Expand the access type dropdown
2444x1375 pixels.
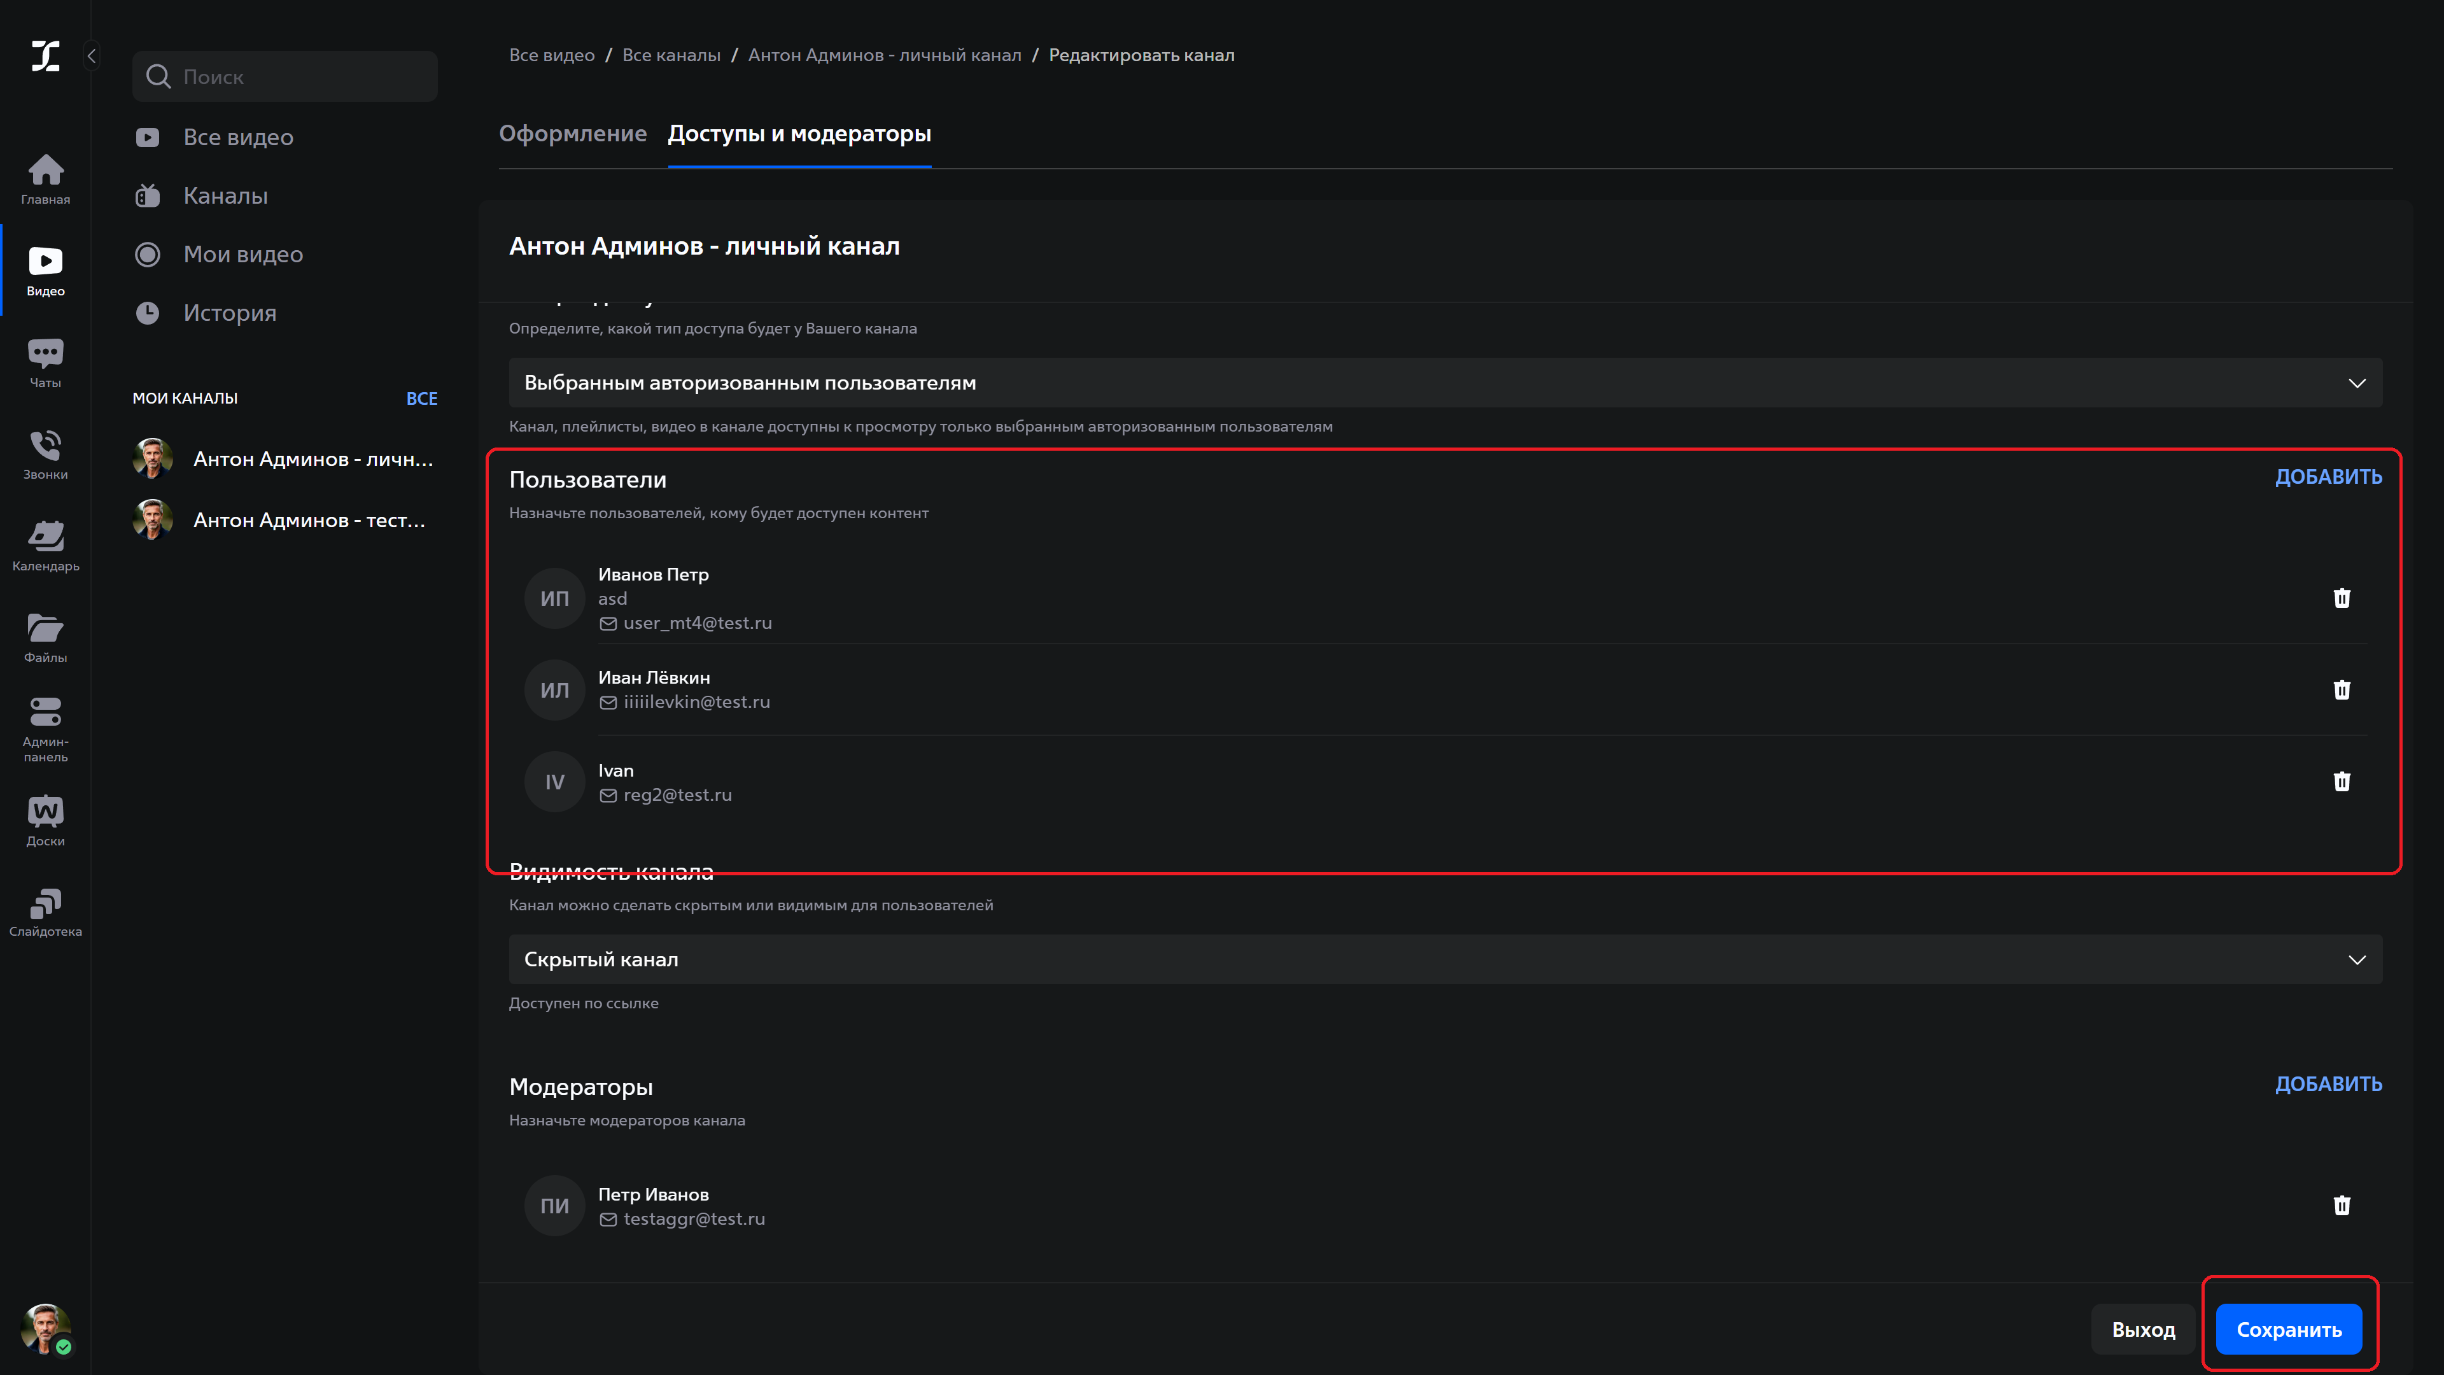click(x=1445, y=383)
